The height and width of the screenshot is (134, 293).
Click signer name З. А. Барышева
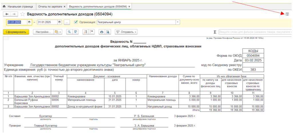[x=144, y=126]
